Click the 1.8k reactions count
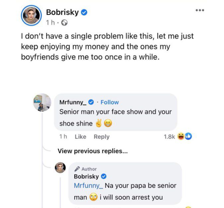 pyautogui.click(x=169, y=137)
